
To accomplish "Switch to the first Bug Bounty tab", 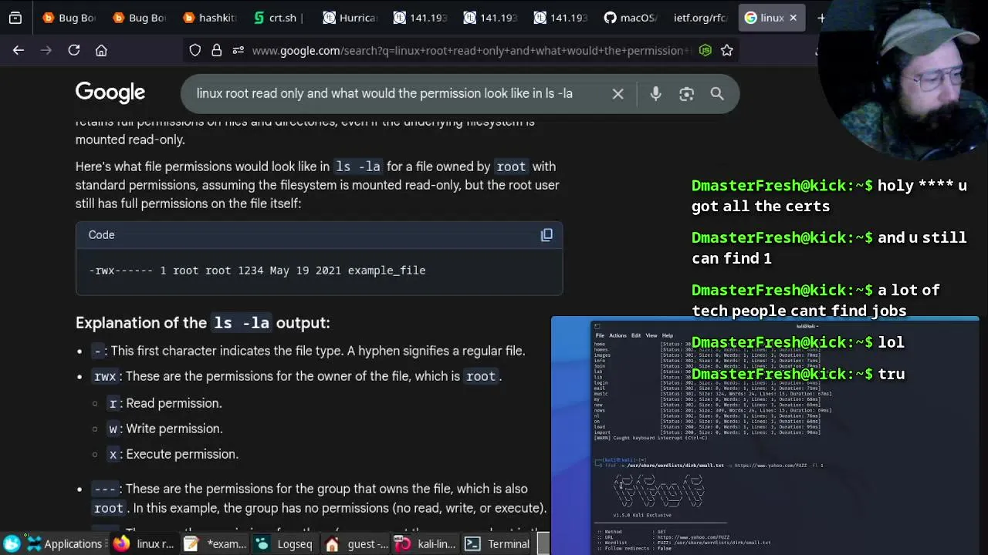I will pos(69,18).
